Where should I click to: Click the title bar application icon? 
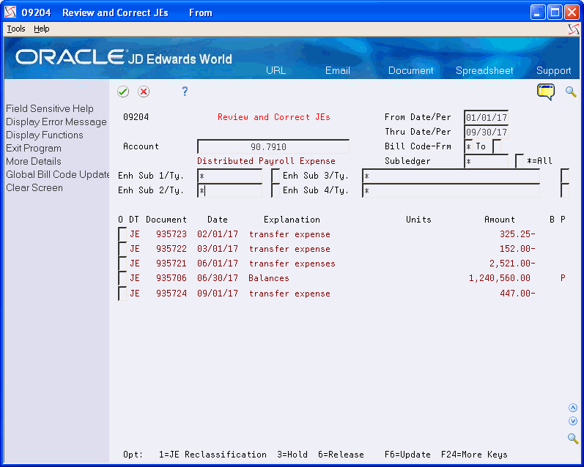(10, 12)
